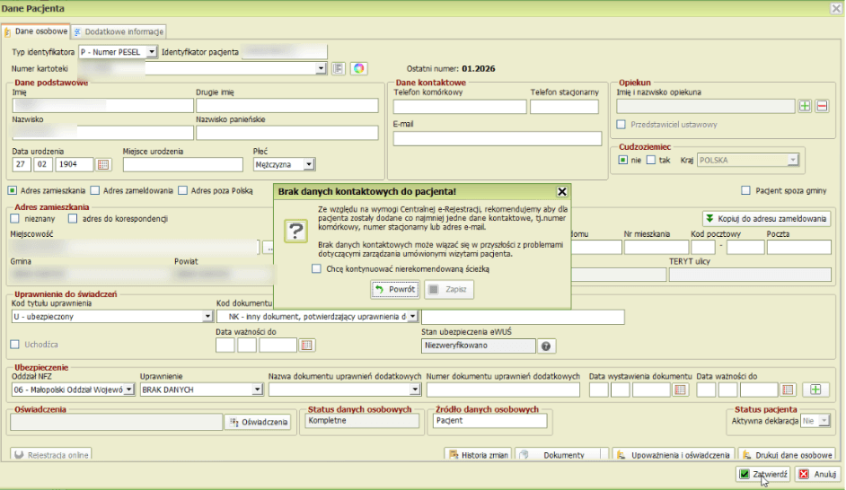This screenshot has width=846, height=490.
Task: Click the color wheel icon beside Numer kartoteki
Action: pyautogui.click(x=358, y=68)
